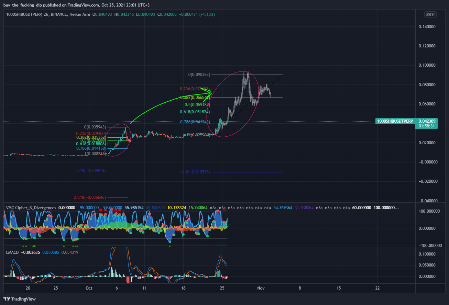Click the 0.060000 price axis label
Viewport: 449px width, 305px height.
pos(427,104)
